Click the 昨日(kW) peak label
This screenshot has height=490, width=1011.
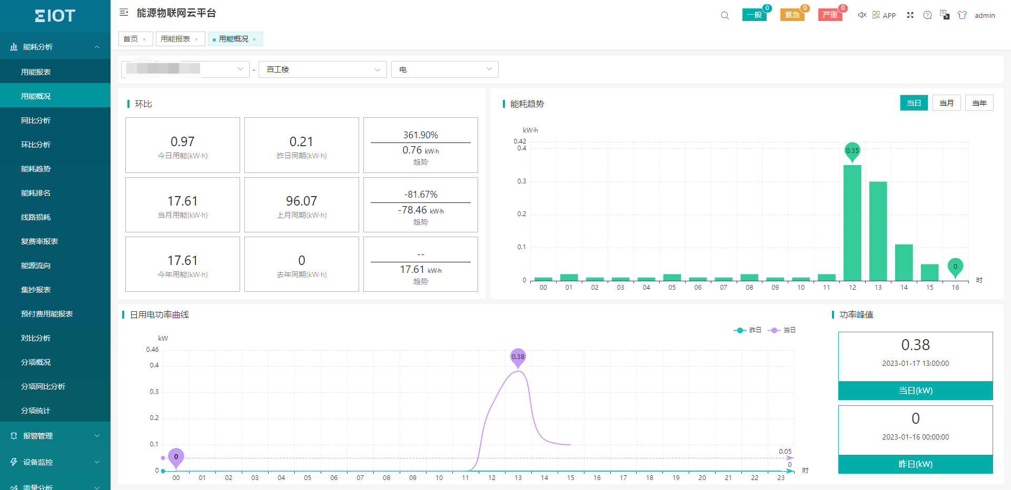coord(916,464)
